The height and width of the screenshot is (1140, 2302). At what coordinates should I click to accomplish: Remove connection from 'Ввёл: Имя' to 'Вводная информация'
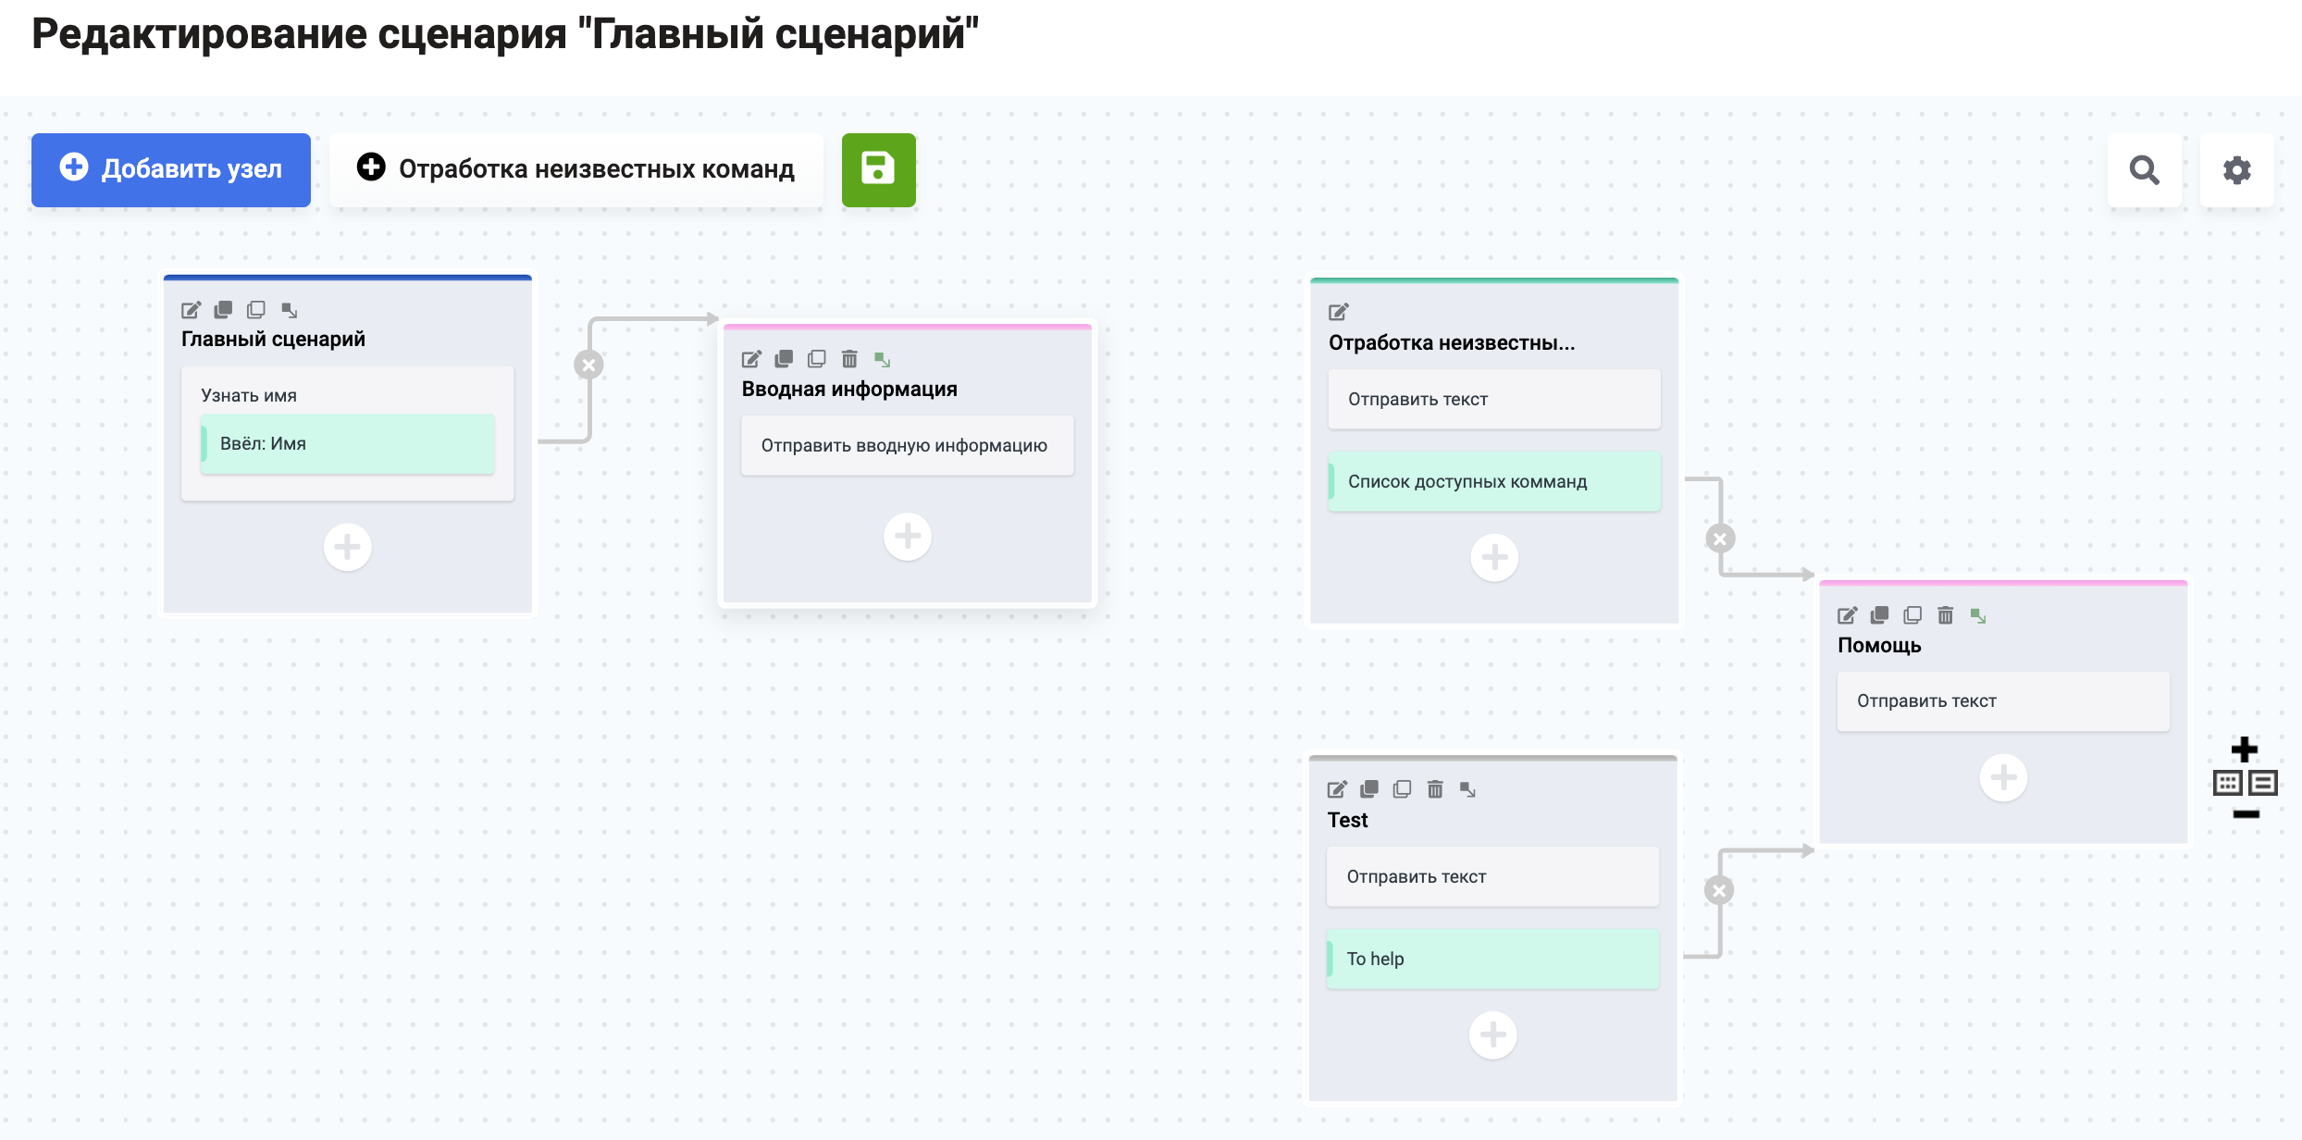(588, 365)
